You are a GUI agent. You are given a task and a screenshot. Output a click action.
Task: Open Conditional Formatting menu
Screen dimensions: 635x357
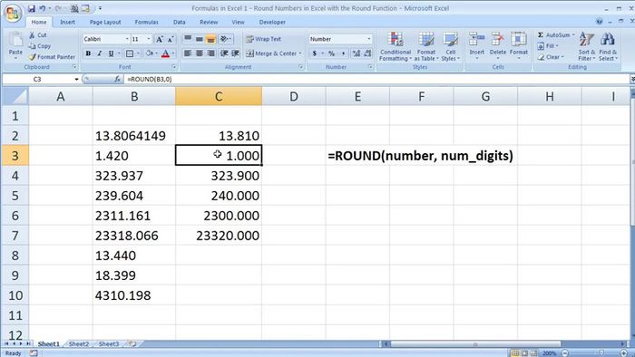coord(396,47)
